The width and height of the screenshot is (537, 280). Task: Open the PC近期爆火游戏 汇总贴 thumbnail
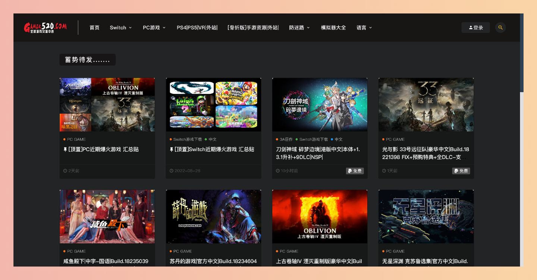pyautogui.click(x=107, y=105)
